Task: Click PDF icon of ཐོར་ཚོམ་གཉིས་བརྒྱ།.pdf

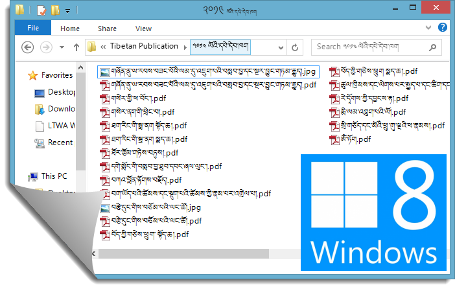Action: point(105,154)
